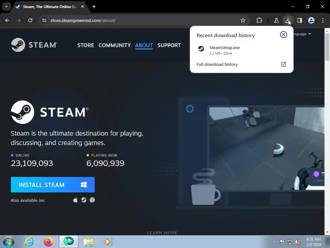Open Chrome Labs flask icon
Image resolution: width=330 pixels, height=248 pixels.
[x=276, y=20]
